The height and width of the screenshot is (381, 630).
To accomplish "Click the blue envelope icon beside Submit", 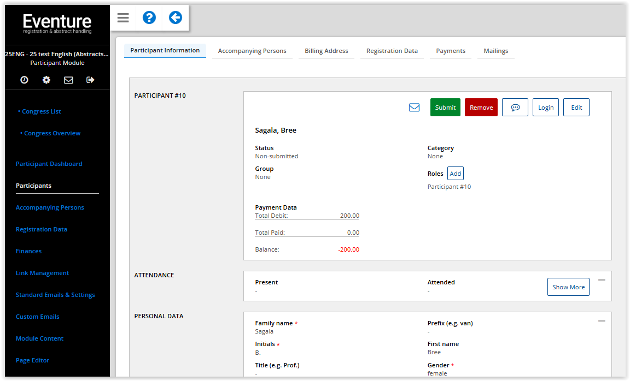I will 414,108.
